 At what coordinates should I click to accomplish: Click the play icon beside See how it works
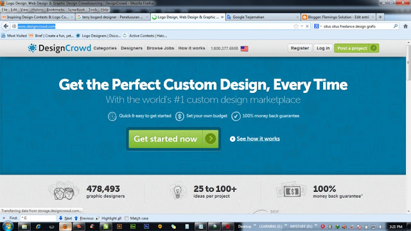(x=232, y=139)
